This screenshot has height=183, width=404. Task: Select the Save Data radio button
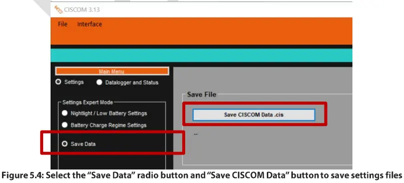pos(65,144)
